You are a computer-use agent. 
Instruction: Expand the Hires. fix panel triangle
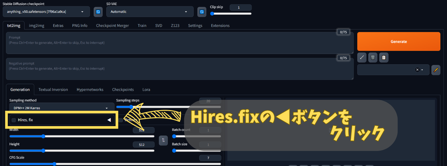click(109, 120)
